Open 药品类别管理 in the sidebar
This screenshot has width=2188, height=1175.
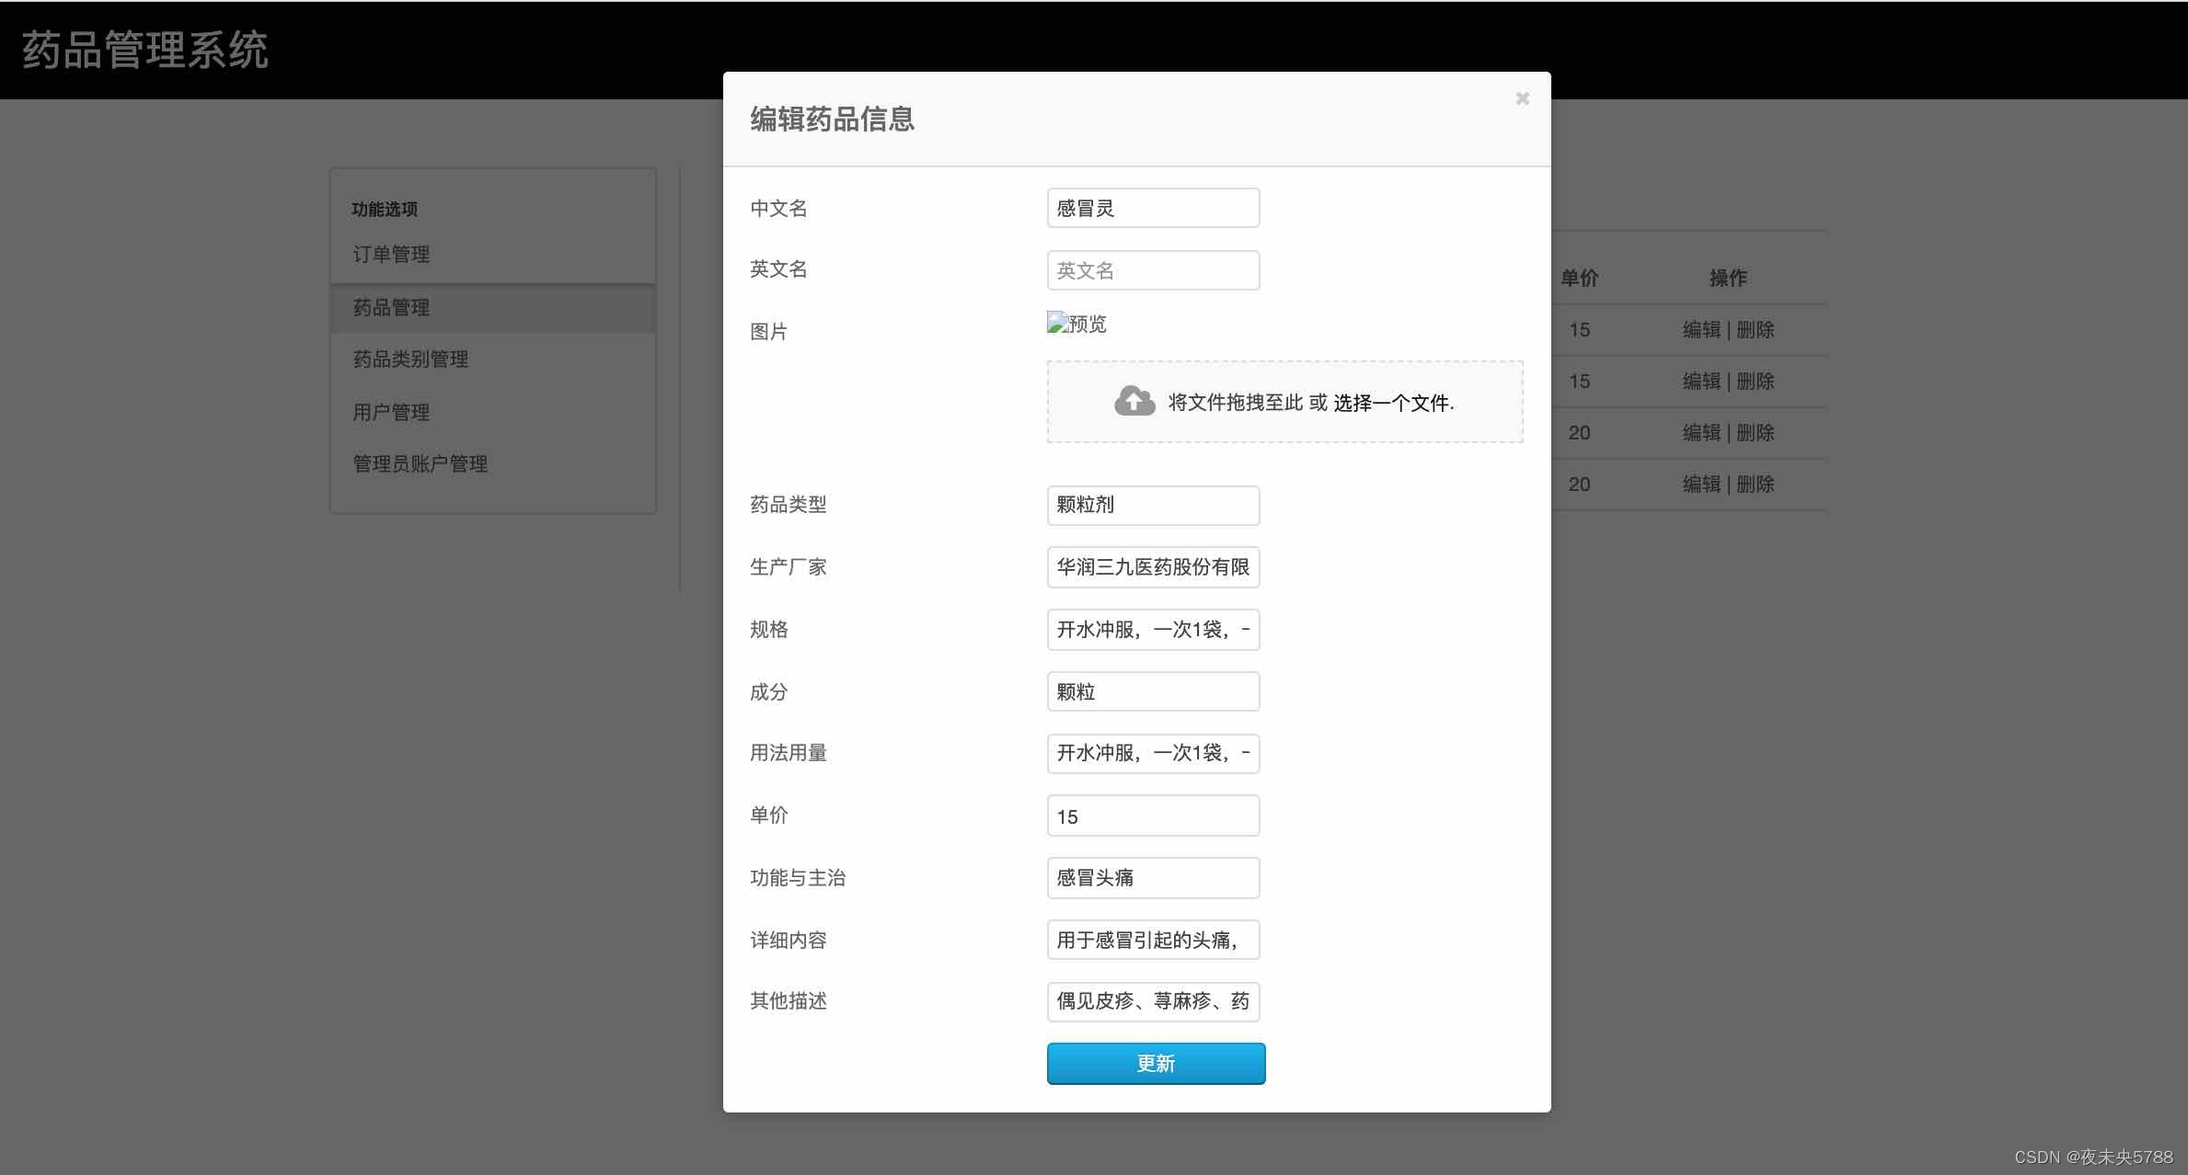point(411,359)
